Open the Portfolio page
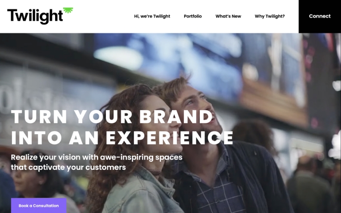The height and width of the screenshot is (213, 341). (x=193, y=16)
